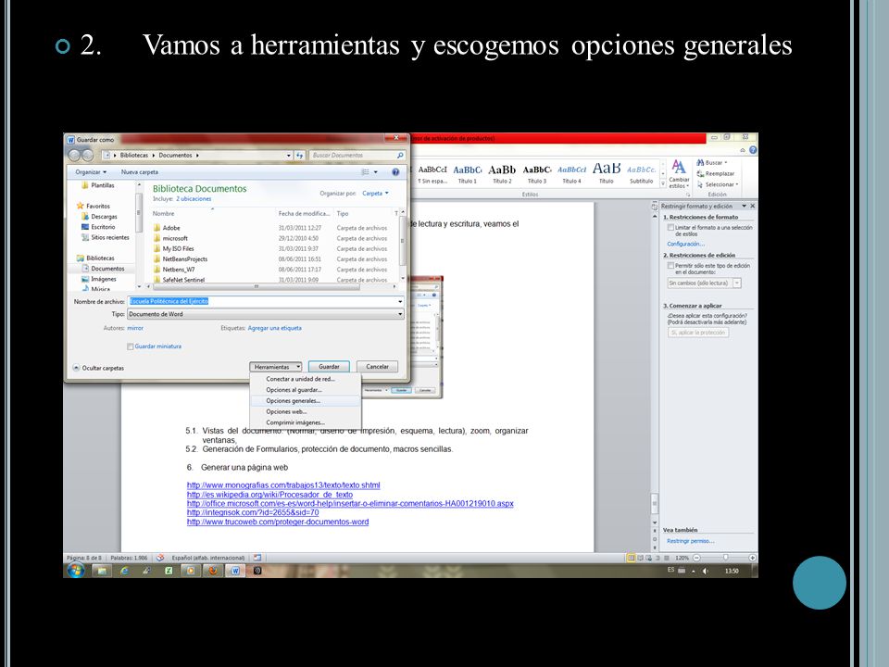Change the view using the view icon in the save dialog
This screenshot has height=667, width=889.
coord(366,172)
